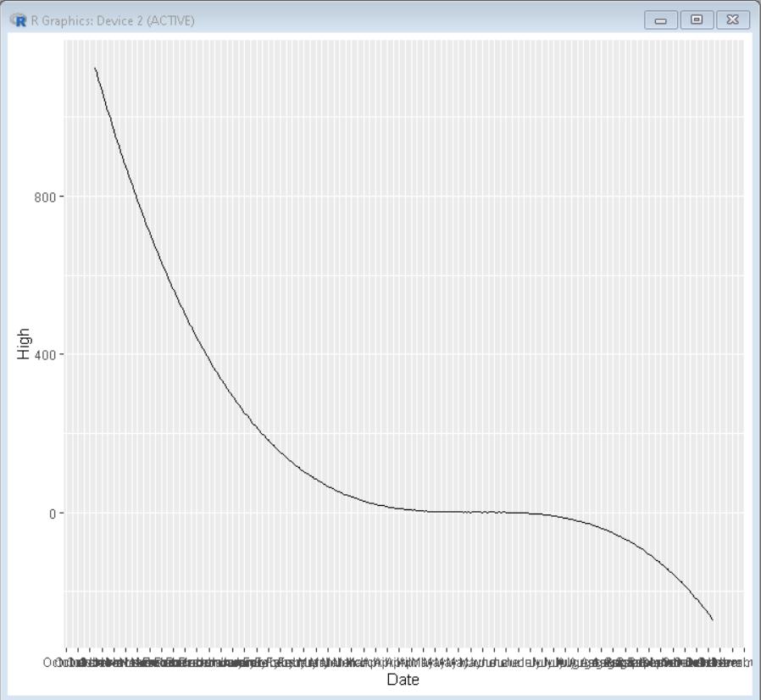Screen dimensions: 761x700
Task: Minimize the R Graphics device window
Action: (660, 19)
